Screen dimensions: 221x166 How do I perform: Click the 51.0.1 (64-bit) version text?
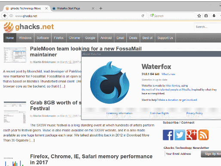click(150, 74)
